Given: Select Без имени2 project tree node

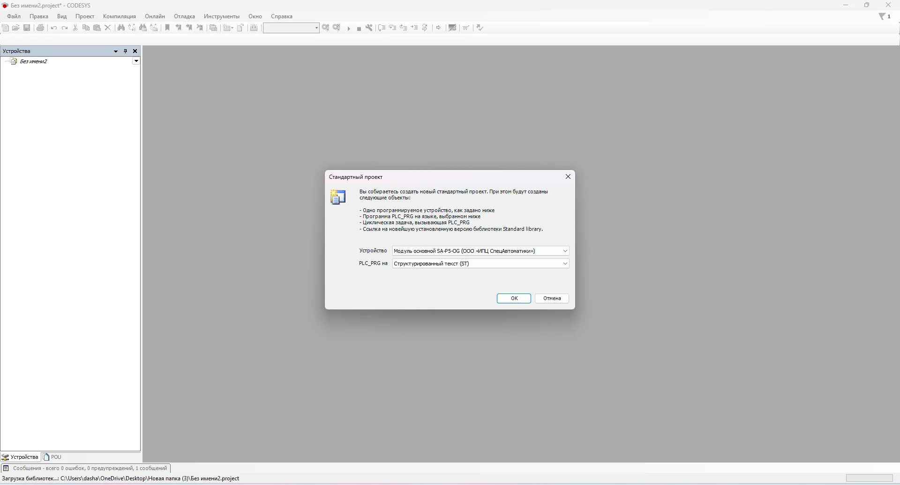Looking at the screenshot, I should pyautogui.click(x=33, y=61).
